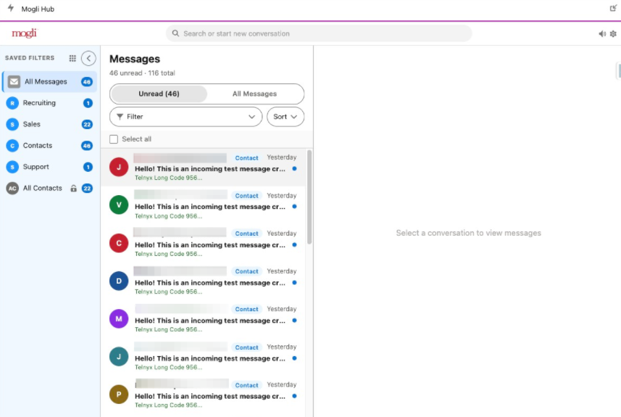
Task: Click the 46 unread · 116 total text
Action: click(142, 73)
